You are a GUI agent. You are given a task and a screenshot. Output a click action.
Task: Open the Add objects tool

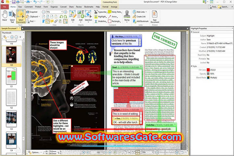[x=81, y=17]
